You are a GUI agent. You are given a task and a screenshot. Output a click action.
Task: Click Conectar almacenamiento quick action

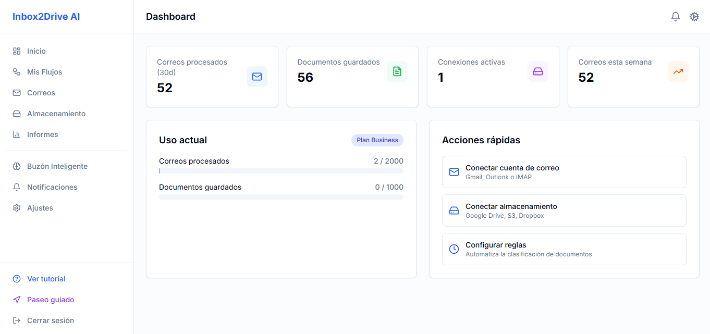coord(564,211)
